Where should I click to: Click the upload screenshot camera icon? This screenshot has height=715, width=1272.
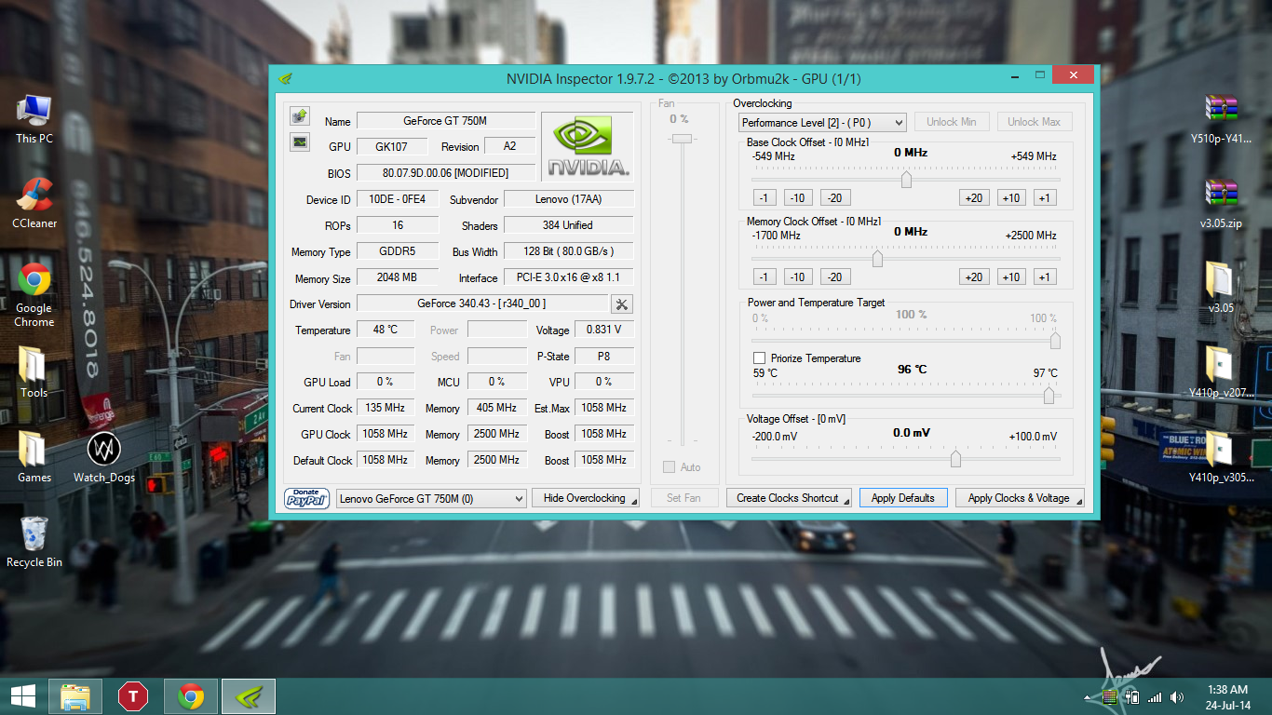[299, 116]
